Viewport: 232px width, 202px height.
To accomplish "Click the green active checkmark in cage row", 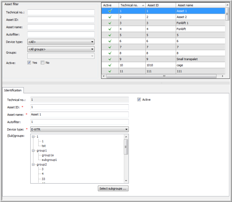I will 110,65.
